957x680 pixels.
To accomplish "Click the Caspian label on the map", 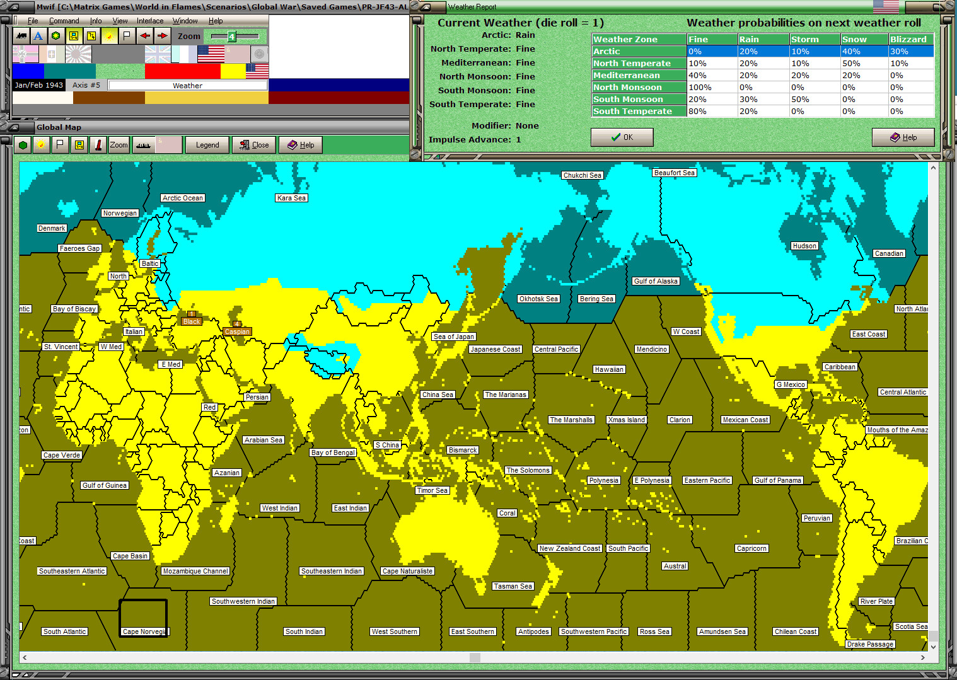I will (237, 331).
